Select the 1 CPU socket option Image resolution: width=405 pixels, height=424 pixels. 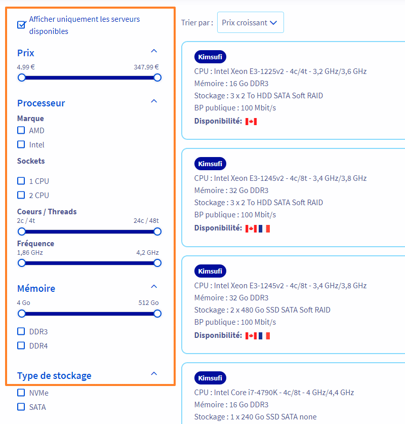[x=21, y=181]
